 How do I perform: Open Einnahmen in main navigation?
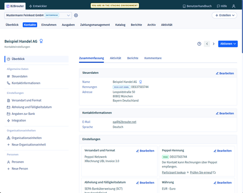click(49, 25)
